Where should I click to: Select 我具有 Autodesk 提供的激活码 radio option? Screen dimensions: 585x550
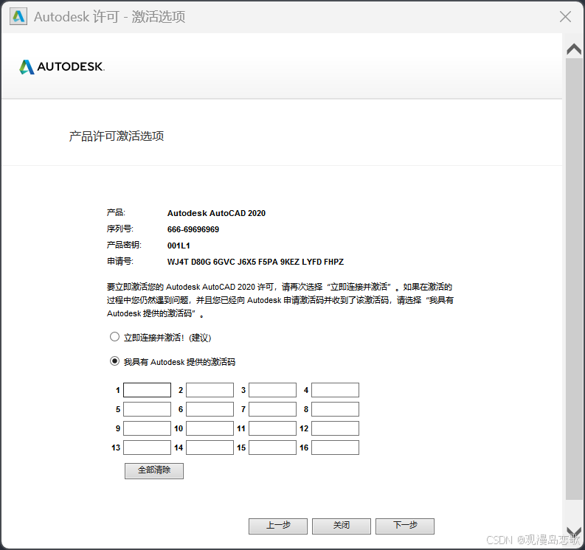tap(114, 361)
